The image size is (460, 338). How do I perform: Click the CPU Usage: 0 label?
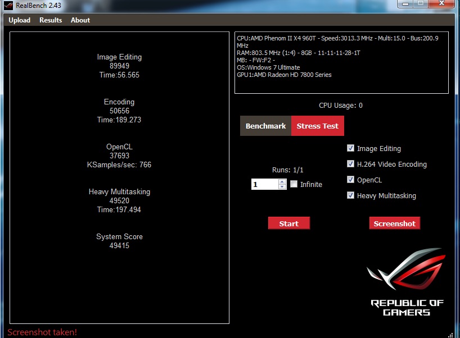(x=341, y=106)
